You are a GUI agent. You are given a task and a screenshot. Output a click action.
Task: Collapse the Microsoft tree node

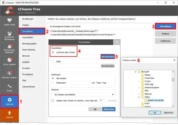point(136,72)
